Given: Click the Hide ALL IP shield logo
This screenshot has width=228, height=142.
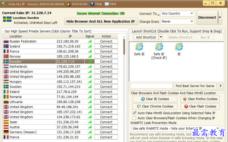Looking at the screenshot, I should (x=4, y=4).
